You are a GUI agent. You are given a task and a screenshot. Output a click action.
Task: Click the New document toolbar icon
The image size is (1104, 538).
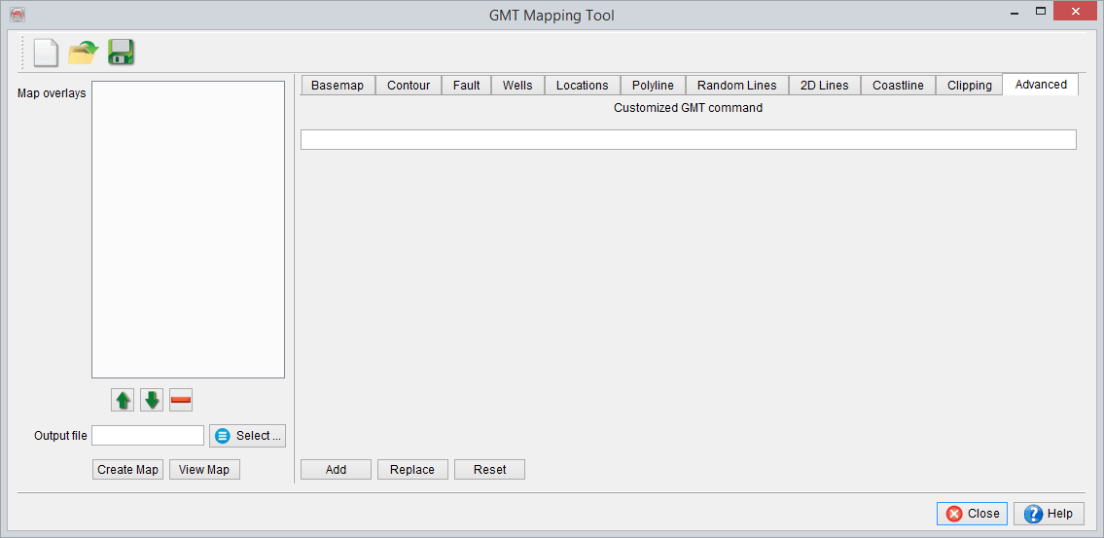pyautogui.click(x=45, y=53)
